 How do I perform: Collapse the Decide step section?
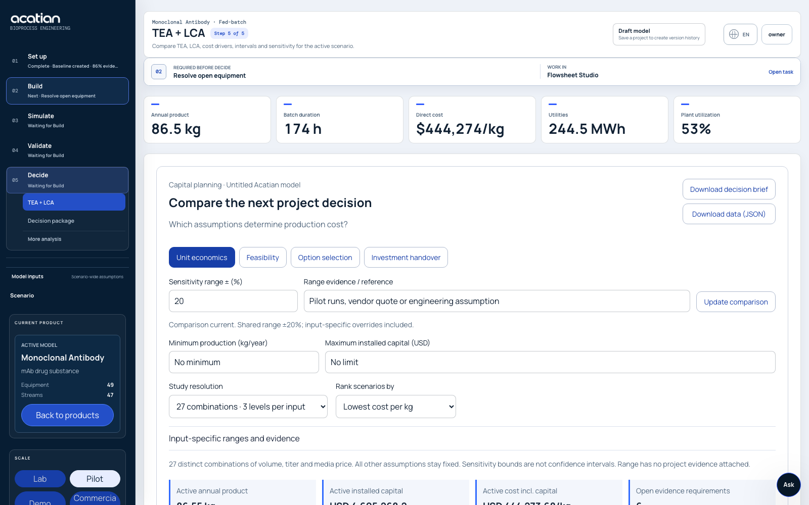click(67, 180)
